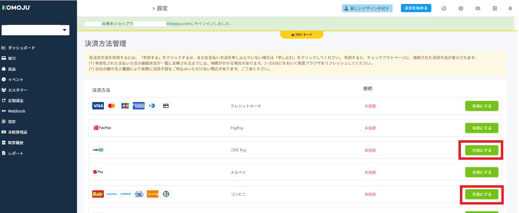This screenshot has width=519, height=213.
Task: Click the LINE Pay logo icon
Action: pyautogui.click(x=98, y=150)
